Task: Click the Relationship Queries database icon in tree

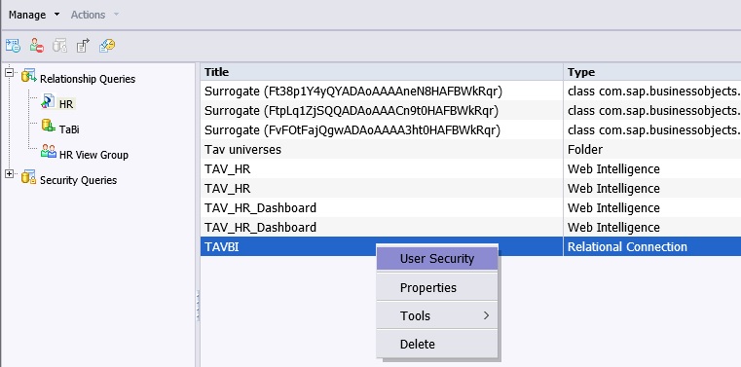Action: pos(29,76)
